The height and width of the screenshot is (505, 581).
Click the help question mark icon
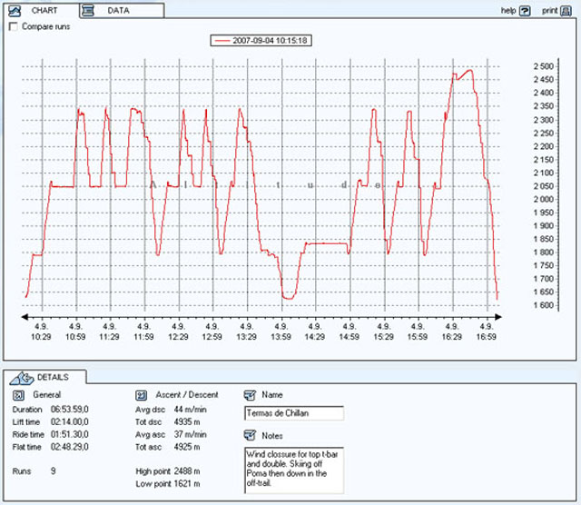point(525,11)
